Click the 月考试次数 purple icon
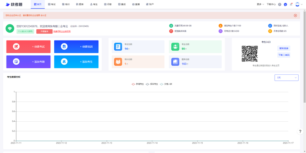Viewport: 306px width, 153px height. pyautogui.click(x=221, y=31)
